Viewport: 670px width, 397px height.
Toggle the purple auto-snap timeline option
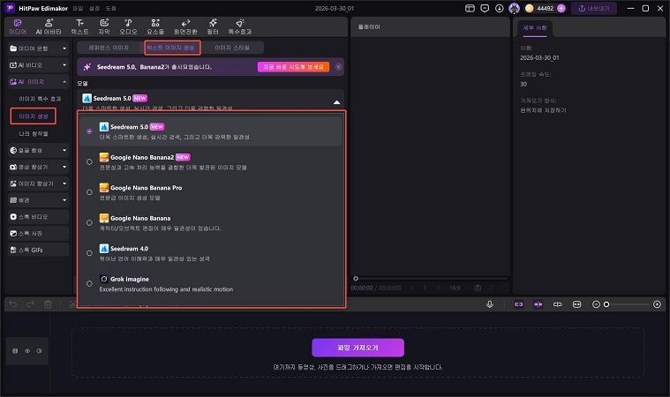(x=538, y=304)
